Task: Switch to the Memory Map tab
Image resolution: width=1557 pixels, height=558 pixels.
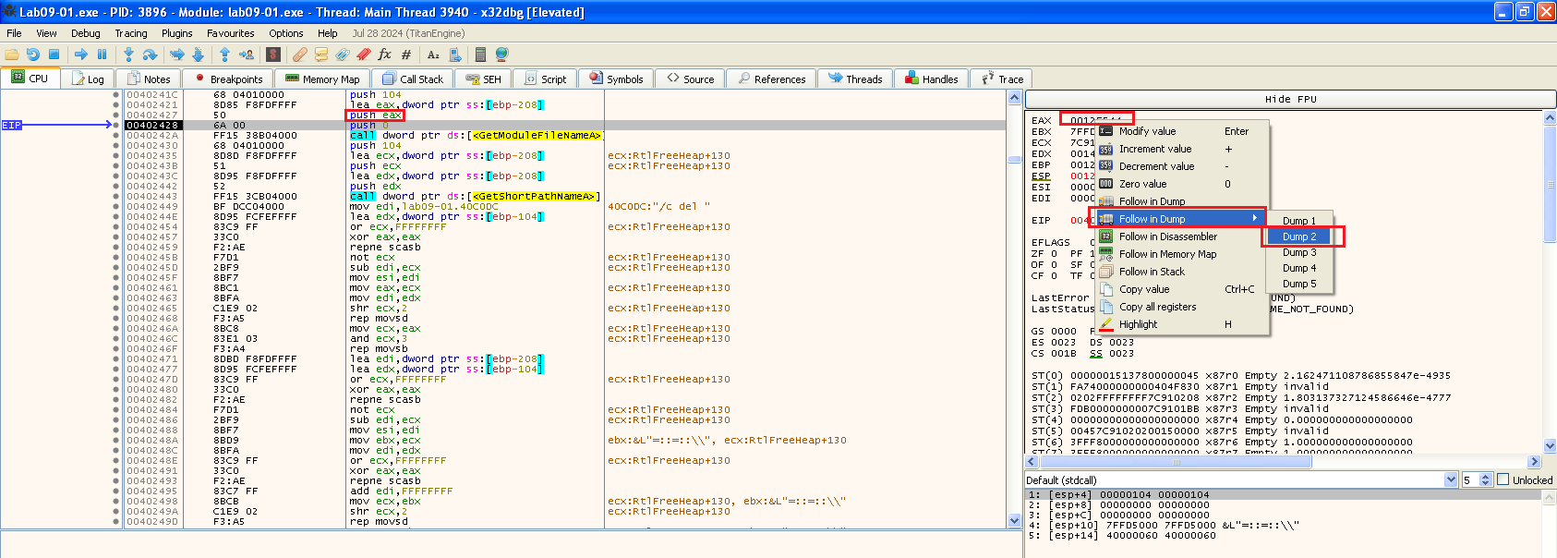Action: point(322,79)
